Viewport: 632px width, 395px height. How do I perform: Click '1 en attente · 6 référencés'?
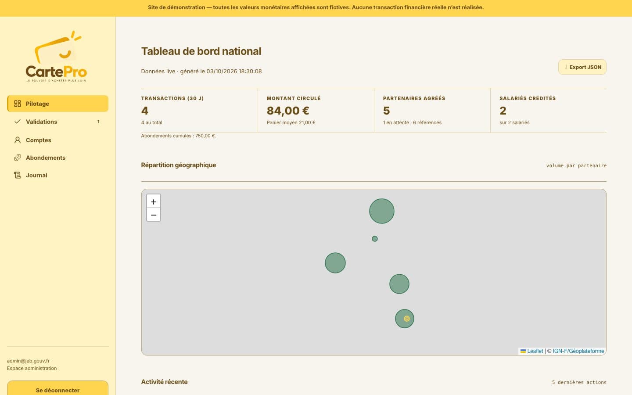[x=412, y=122]
